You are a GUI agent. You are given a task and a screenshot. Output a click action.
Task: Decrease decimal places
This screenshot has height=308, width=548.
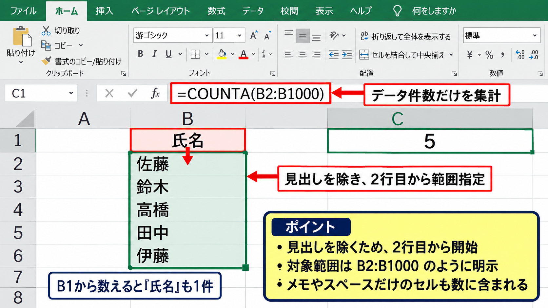(534, 55)
